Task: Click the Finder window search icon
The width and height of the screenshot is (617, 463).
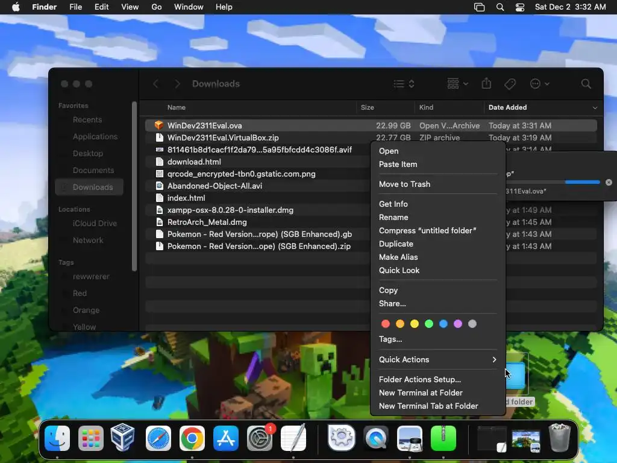Action: click(586, 84)
